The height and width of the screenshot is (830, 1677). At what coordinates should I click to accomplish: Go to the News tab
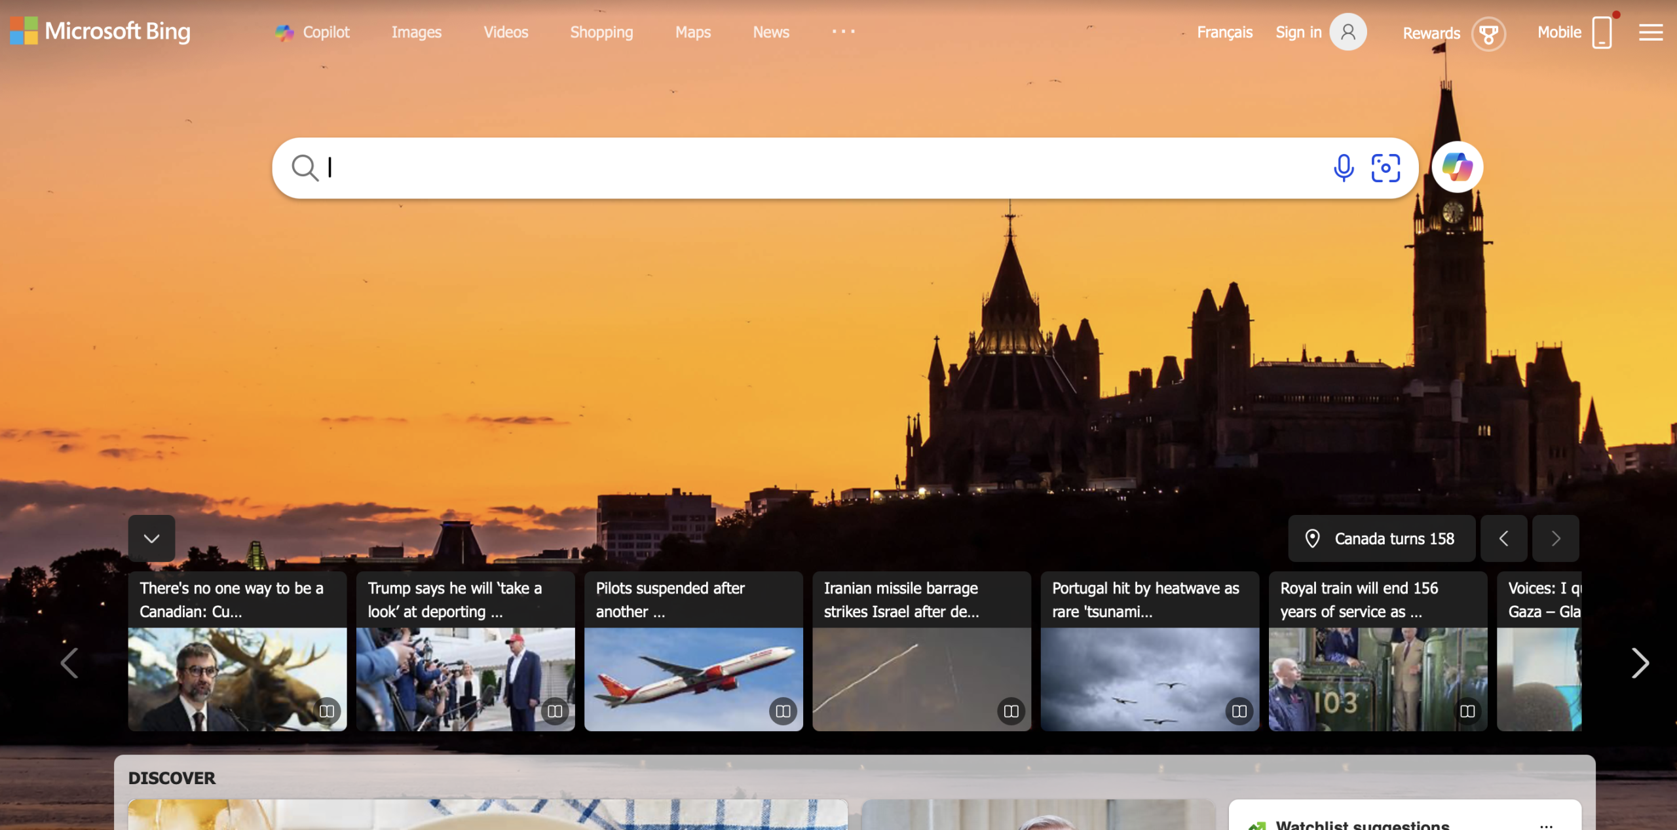coord(770,32)
